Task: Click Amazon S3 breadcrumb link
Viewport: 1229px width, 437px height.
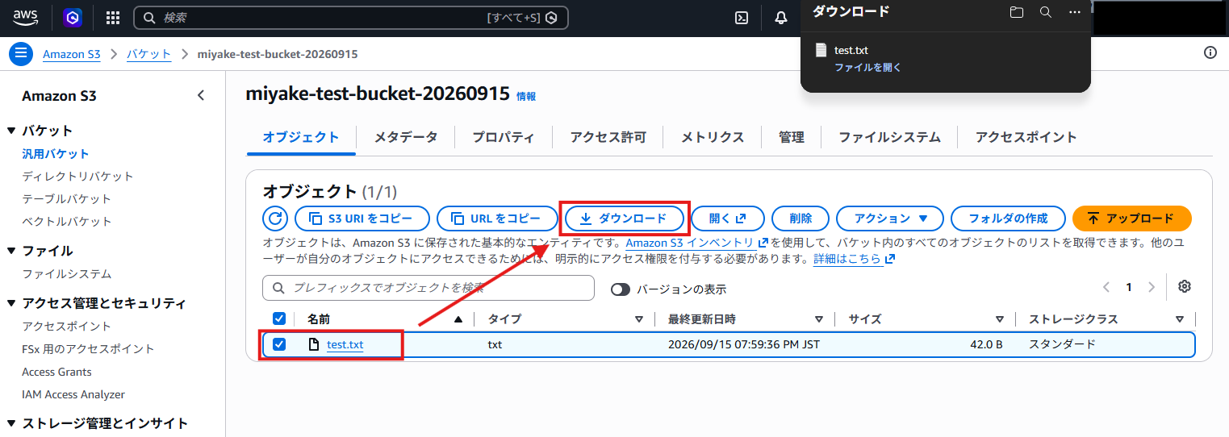Action: click(72, 54)
